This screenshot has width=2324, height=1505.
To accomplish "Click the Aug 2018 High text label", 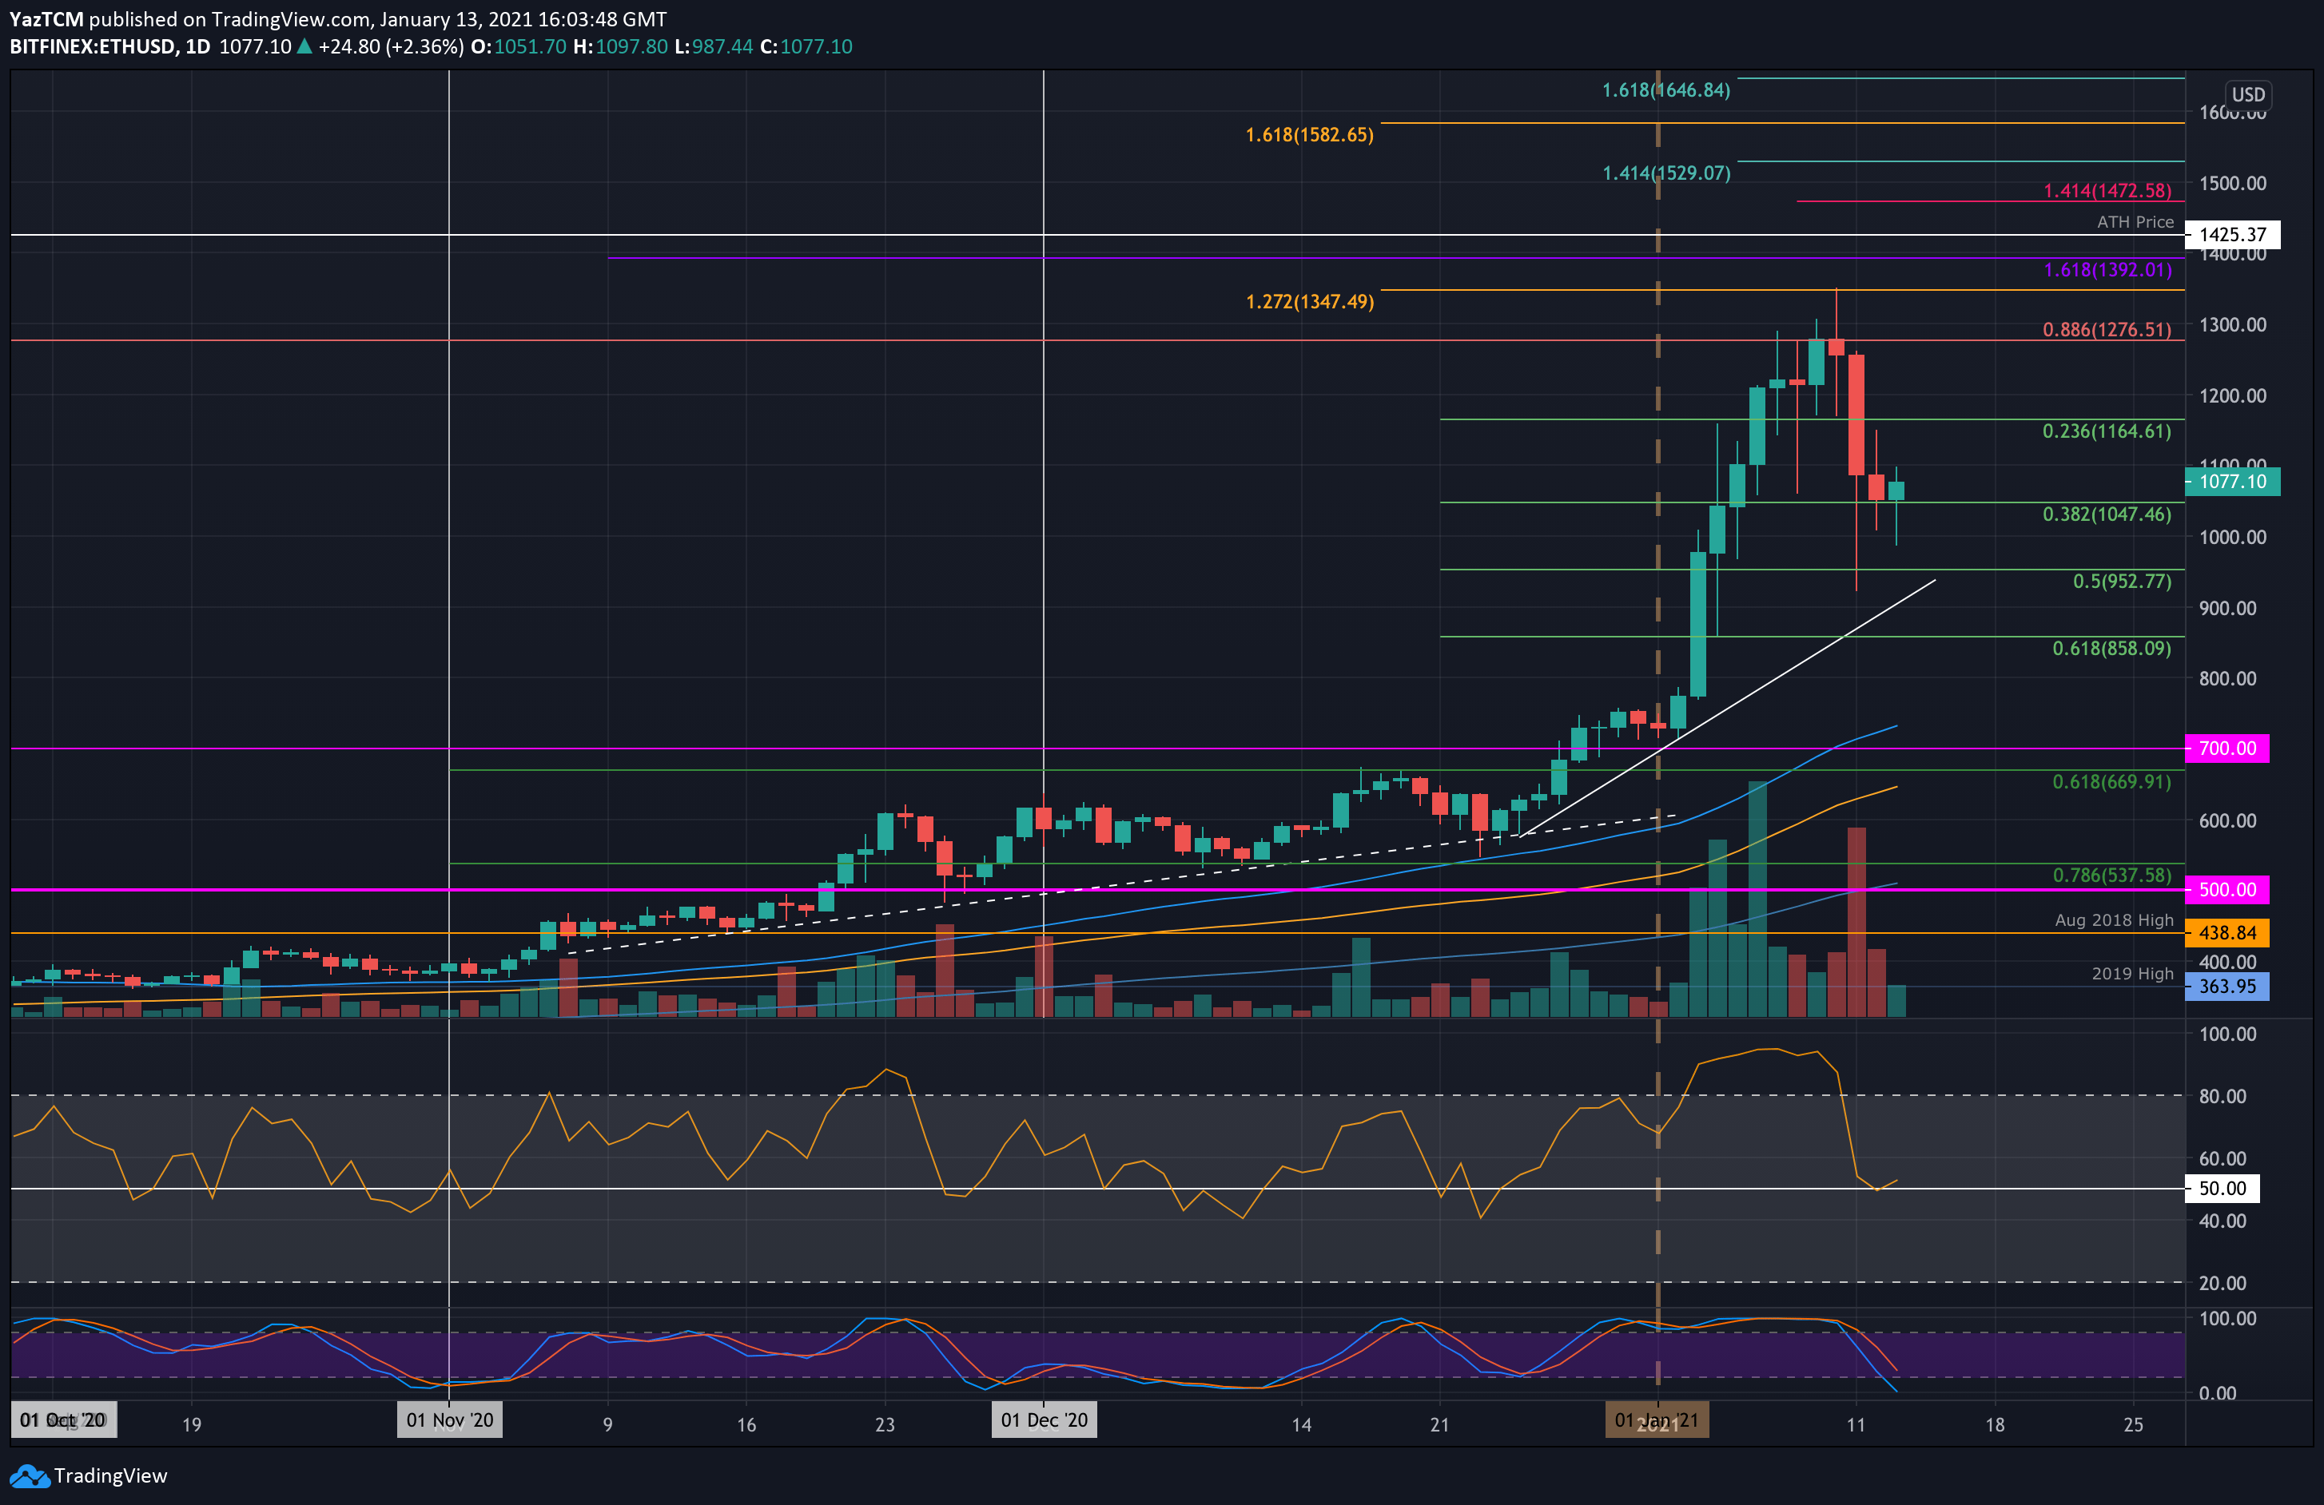I will pos(2114,920).
